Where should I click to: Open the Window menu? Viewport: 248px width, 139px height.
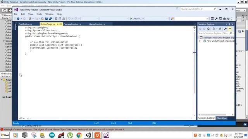click(x=49, y=14)
